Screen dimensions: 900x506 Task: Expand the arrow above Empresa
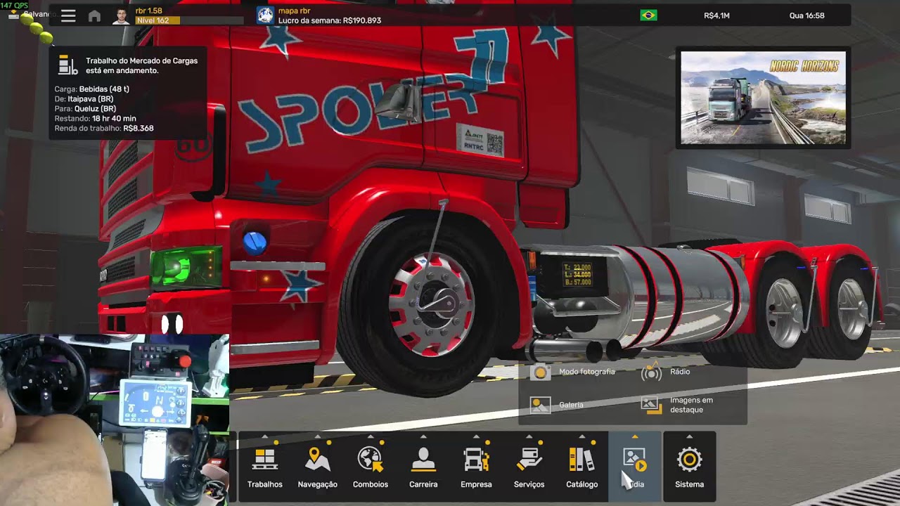[476, 436]
